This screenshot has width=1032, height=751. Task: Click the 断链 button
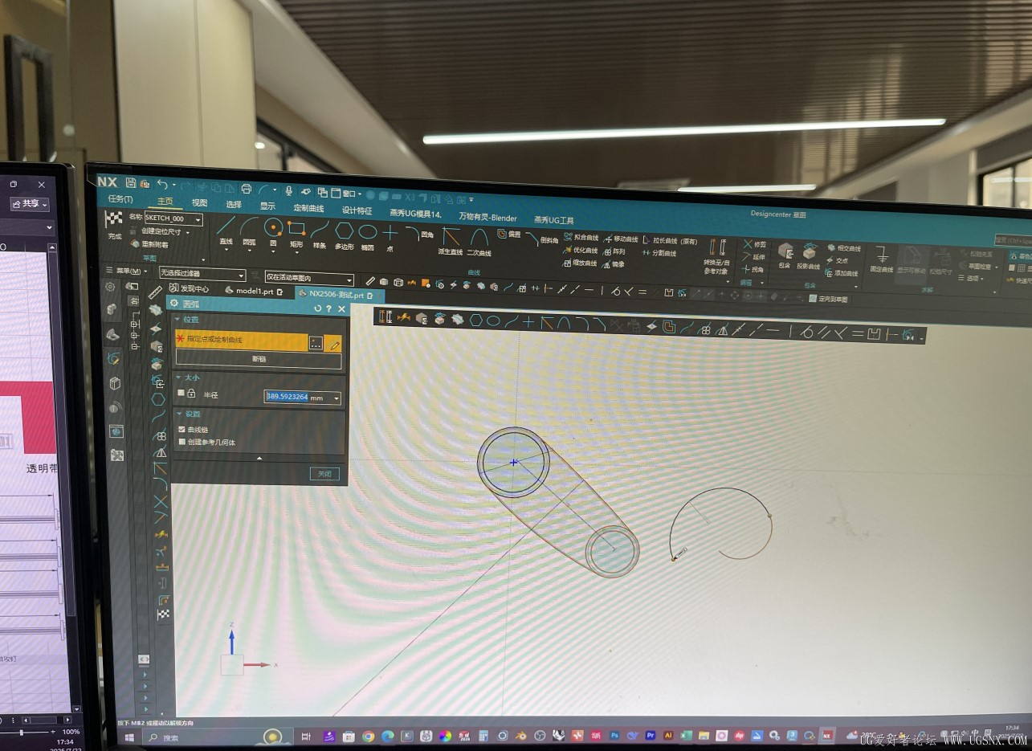pos(259,360)
